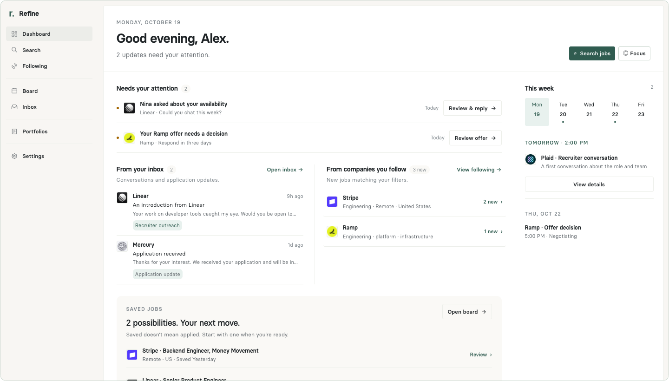Select Thu 22 in the week calendar
Screen dimensions: 669x381
pyautogui.click(x=615, y=112)
